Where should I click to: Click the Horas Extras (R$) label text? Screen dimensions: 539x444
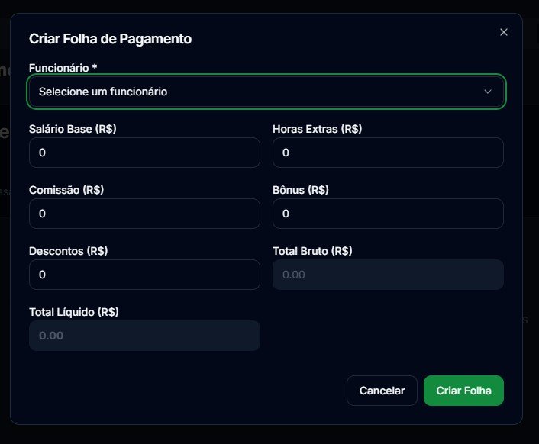pyautogui.click(x=317, y=129)
